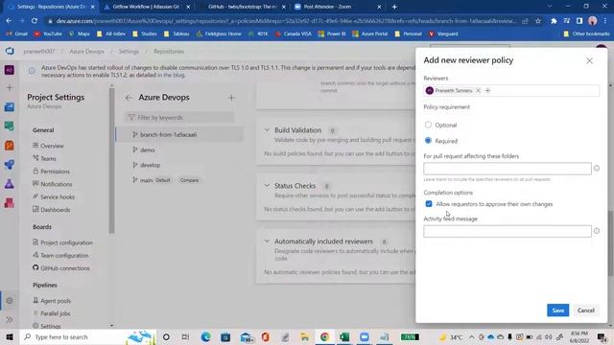Select branch-from-1a9acaa6 branch
Screen dimensions: 614x345
click(x=179, y=134)
